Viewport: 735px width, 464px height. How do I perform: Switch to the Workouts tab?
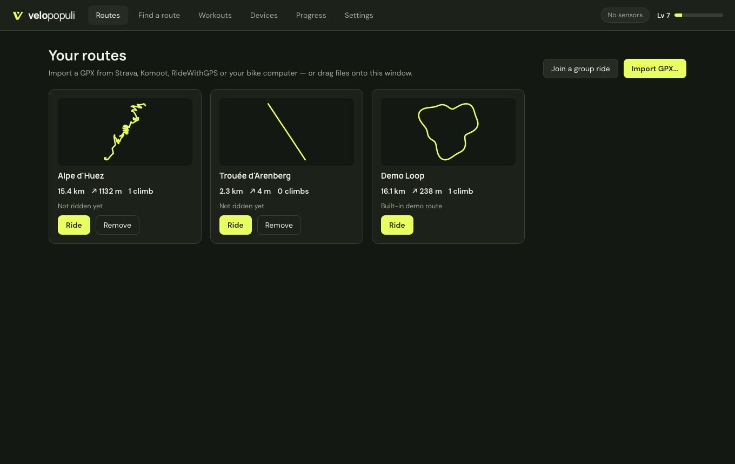pyautogui.click(x=215, y=15)
